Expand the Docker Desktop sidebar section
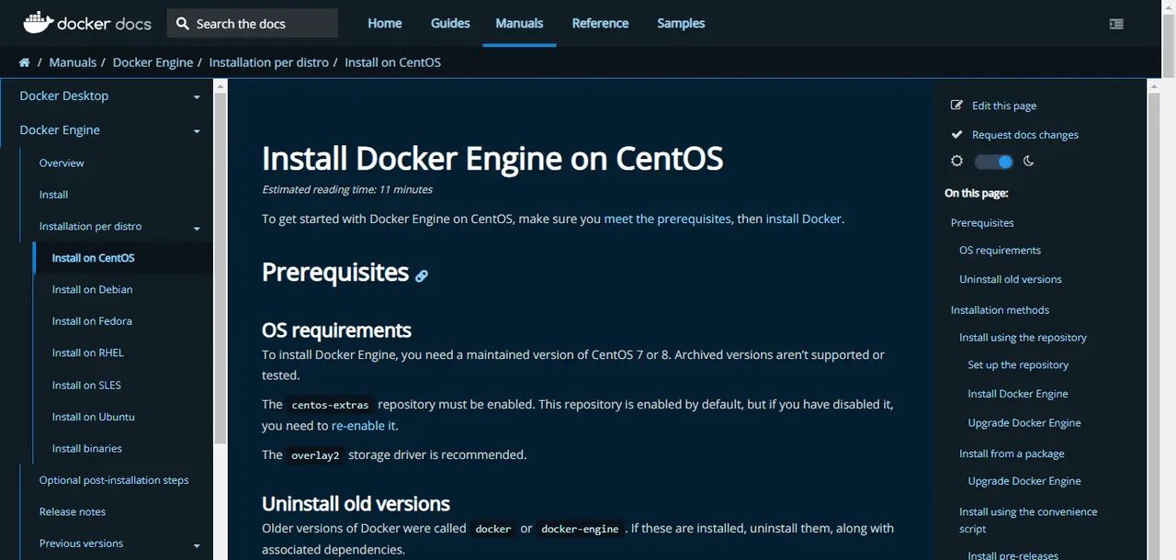The image size is (1176, 560). tap(197, 97)
